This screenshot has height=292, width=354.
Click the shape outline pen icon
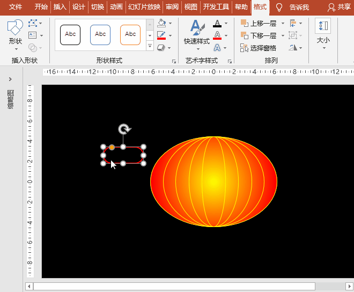(x=161, y=35)
